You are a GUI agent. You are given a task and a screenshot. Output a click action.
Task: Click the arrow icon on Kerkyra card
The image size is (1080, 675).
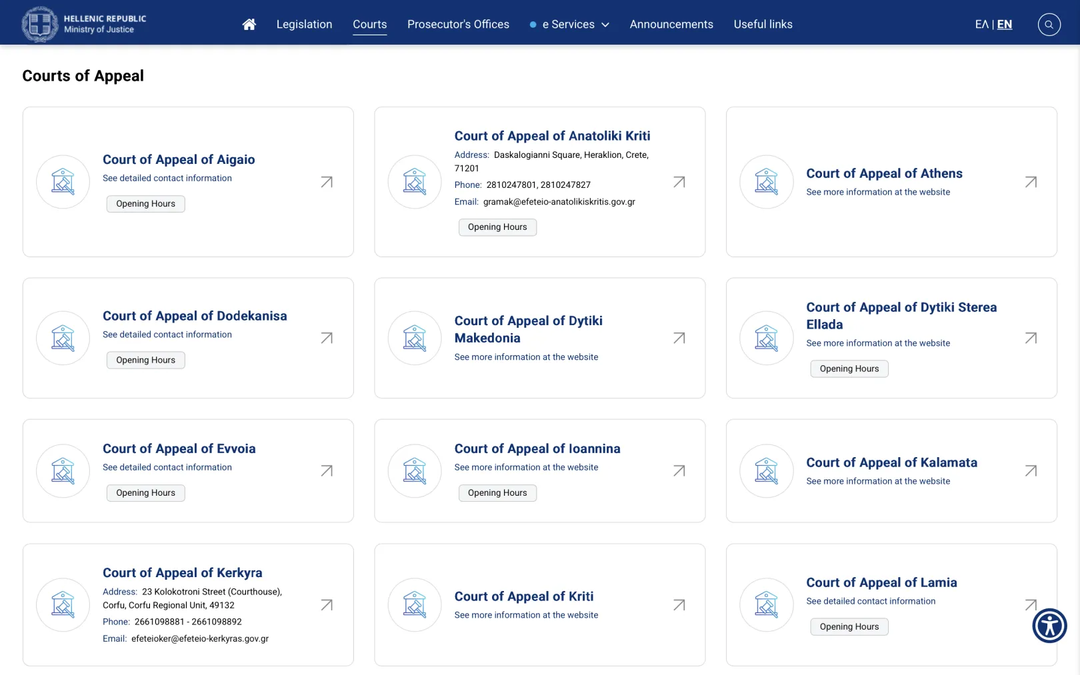coord(327,605)
